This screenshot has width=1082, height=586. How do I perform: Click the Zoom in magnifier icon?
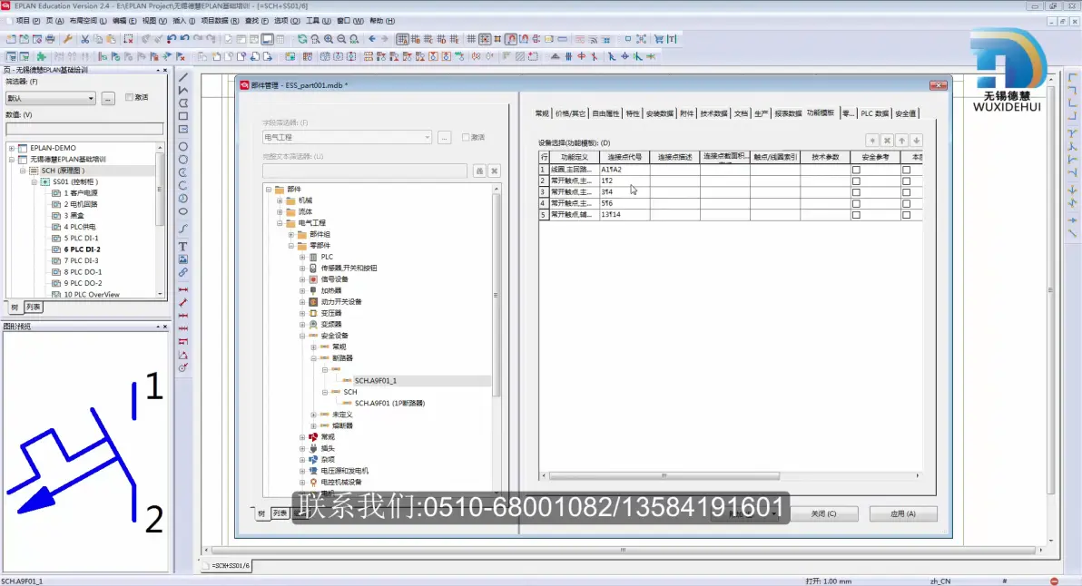coord(329,39)
